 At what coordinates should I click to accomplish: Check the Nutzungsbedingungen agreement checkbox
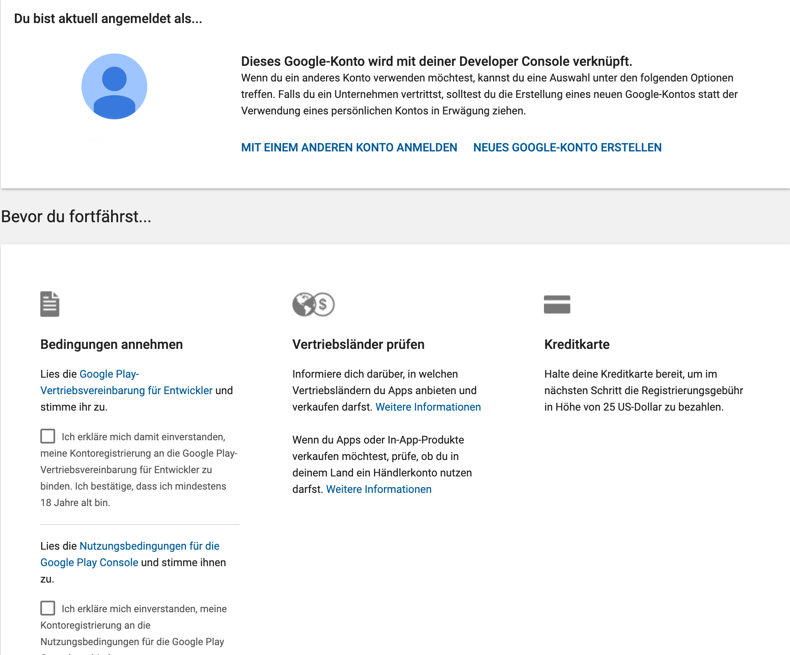[x=48, y=608]
